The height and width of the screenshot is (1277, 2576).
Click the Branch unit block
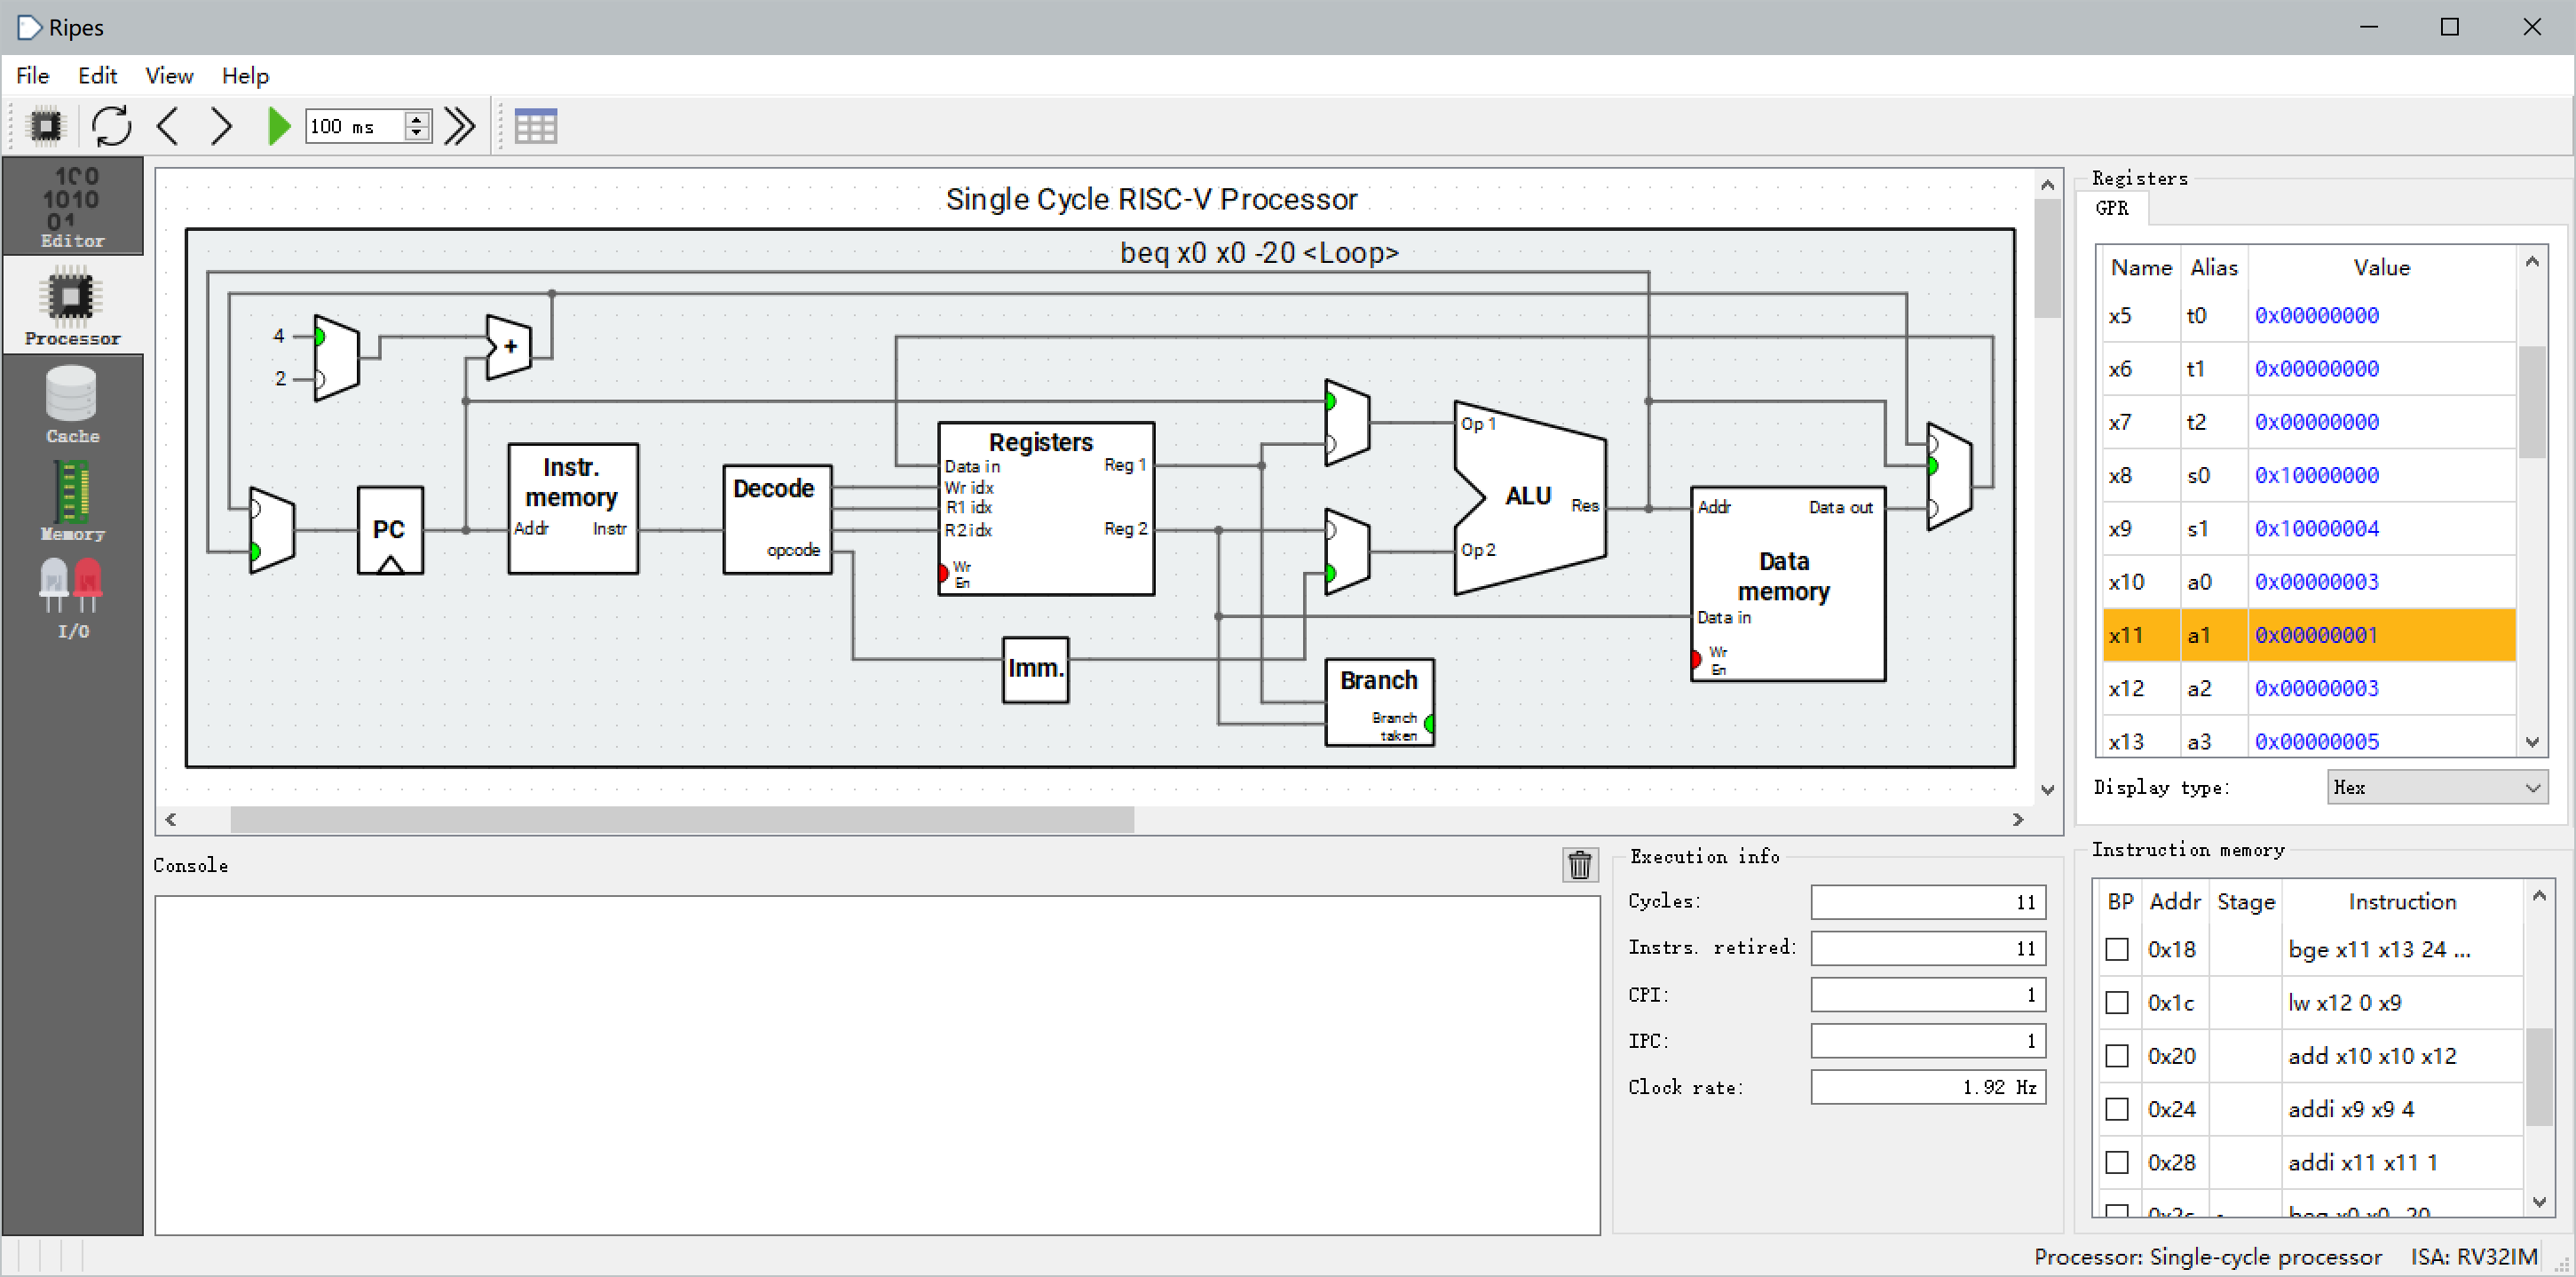point(1379,702)
